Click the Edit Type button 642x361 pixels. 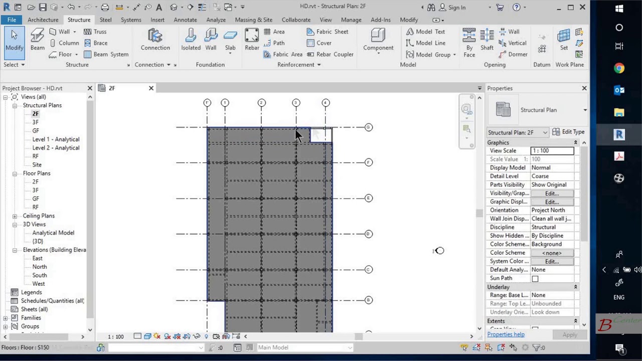568,132
